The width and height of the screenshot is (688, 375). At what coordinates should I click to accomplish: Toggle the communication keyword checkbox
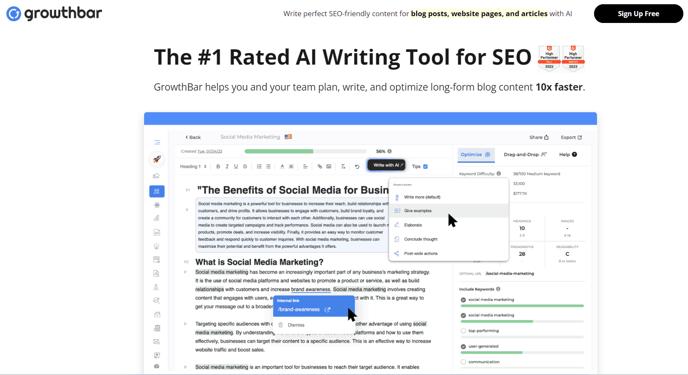coord(463,362)
